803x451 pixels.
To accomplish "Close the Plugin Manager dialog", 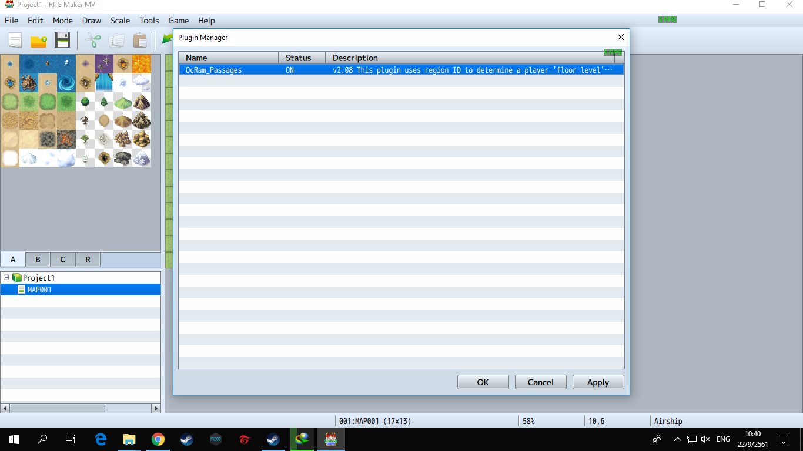I will point(620,37).
